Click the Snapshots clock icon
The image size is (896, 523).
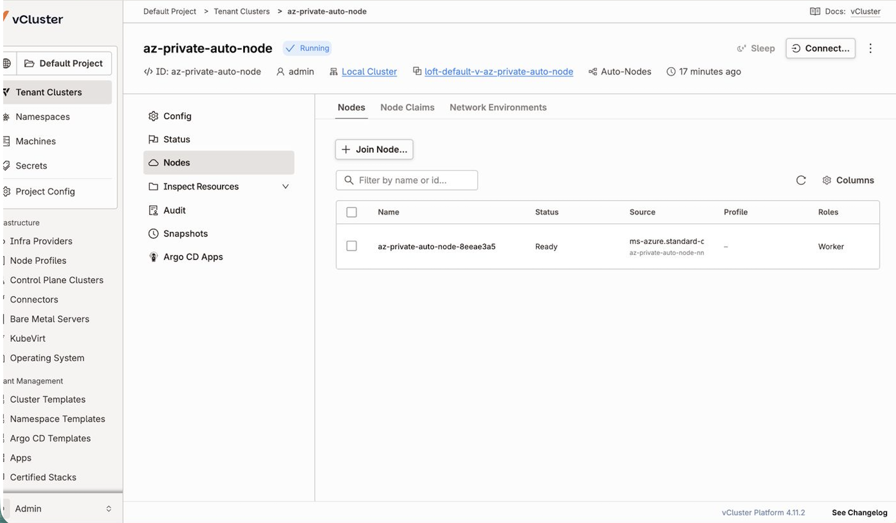[x=153, y=233]
